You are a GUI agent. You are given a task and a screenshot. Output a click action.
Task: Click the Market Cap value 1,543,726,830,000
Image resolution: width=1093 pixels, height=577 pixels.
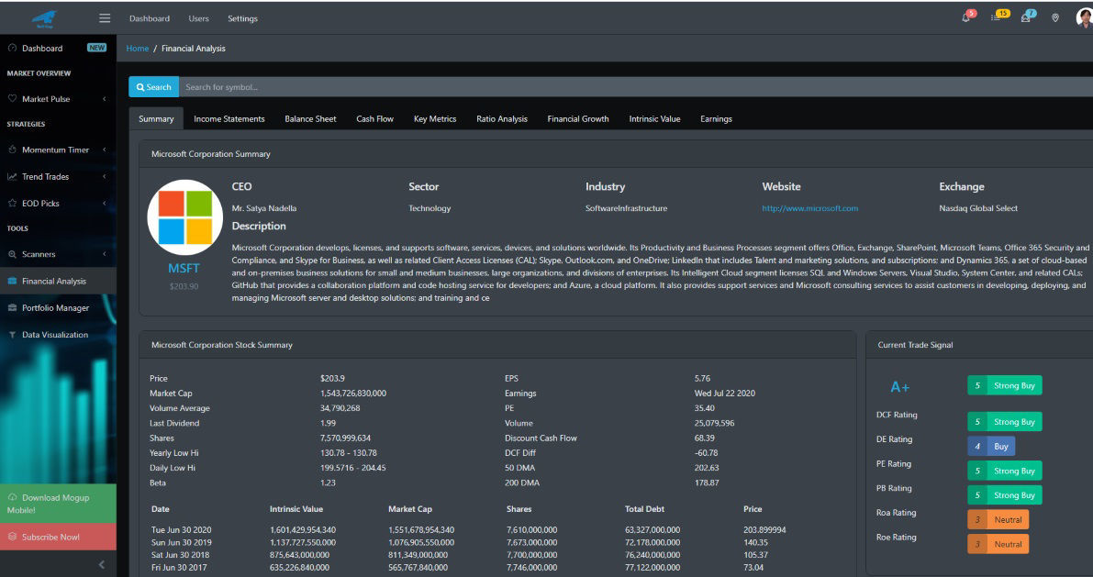[353, 394]
